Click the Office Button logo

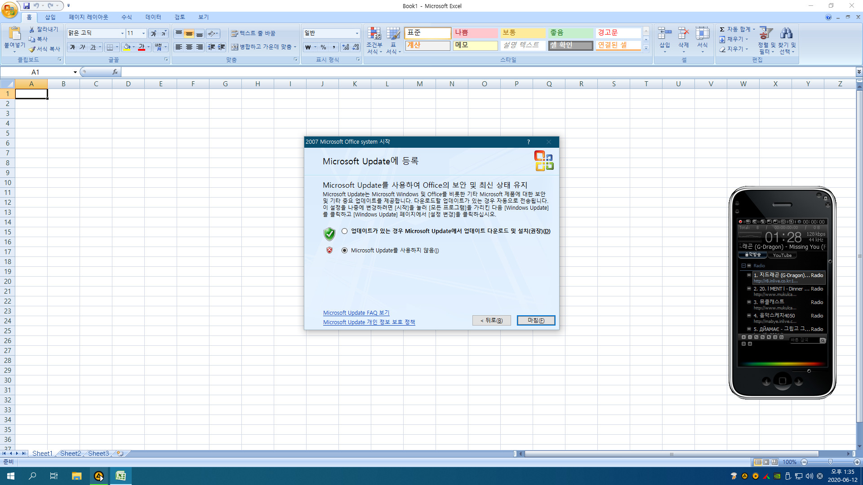(9, 9)
